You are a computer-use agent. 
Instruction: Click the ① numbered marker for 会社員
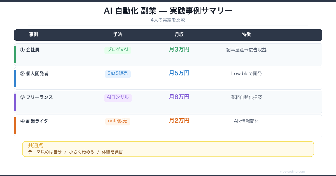22,50
